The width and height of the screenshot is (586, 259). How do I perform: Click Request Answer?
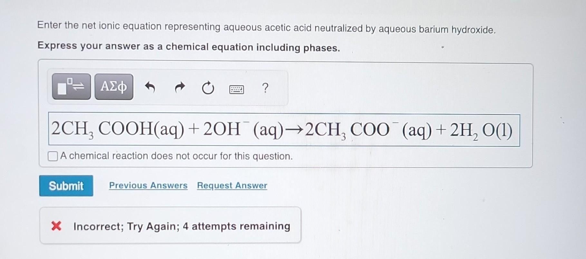(x=232, y=185)
